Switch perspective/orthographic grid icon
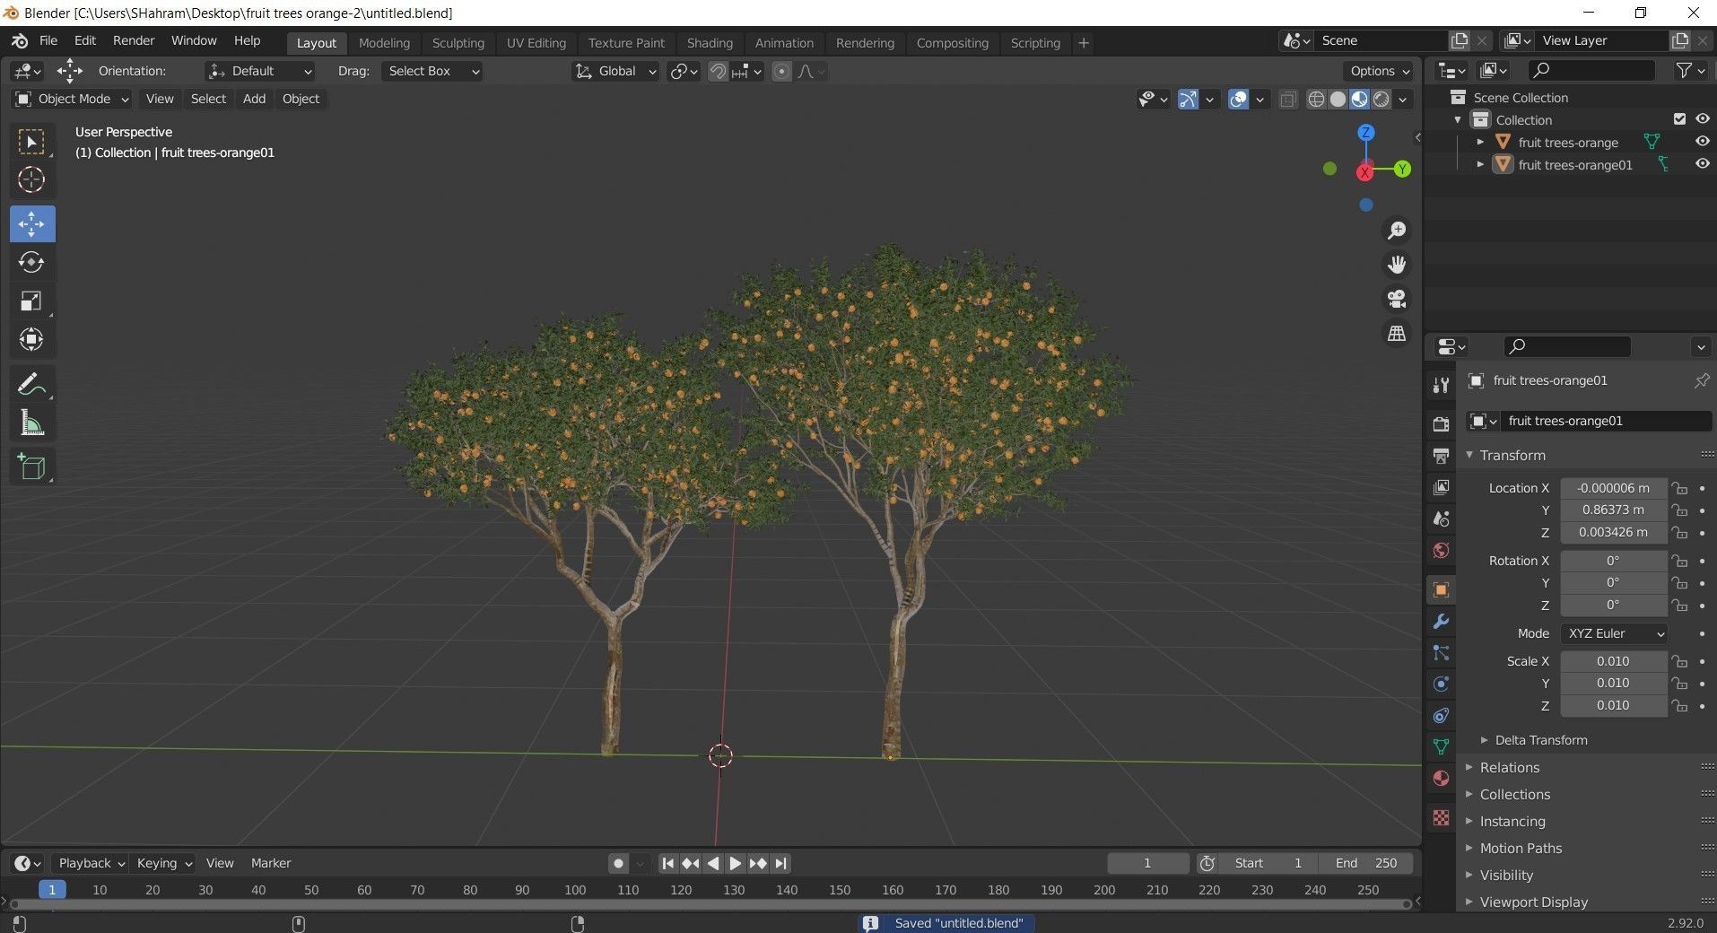Viewport: 1717px width, 933px height. click(1397, 333)
